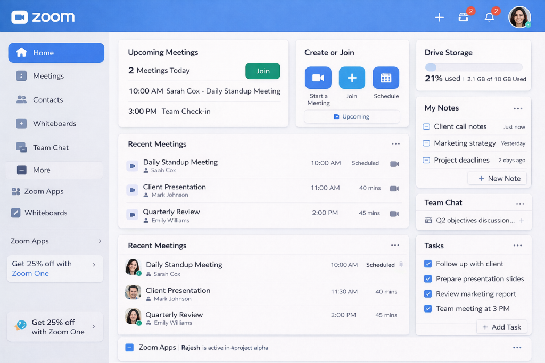This screenshot has width=545, height=363.
Task: Toggle Prepare presentation slides checkbox
Action: (428, 278)
